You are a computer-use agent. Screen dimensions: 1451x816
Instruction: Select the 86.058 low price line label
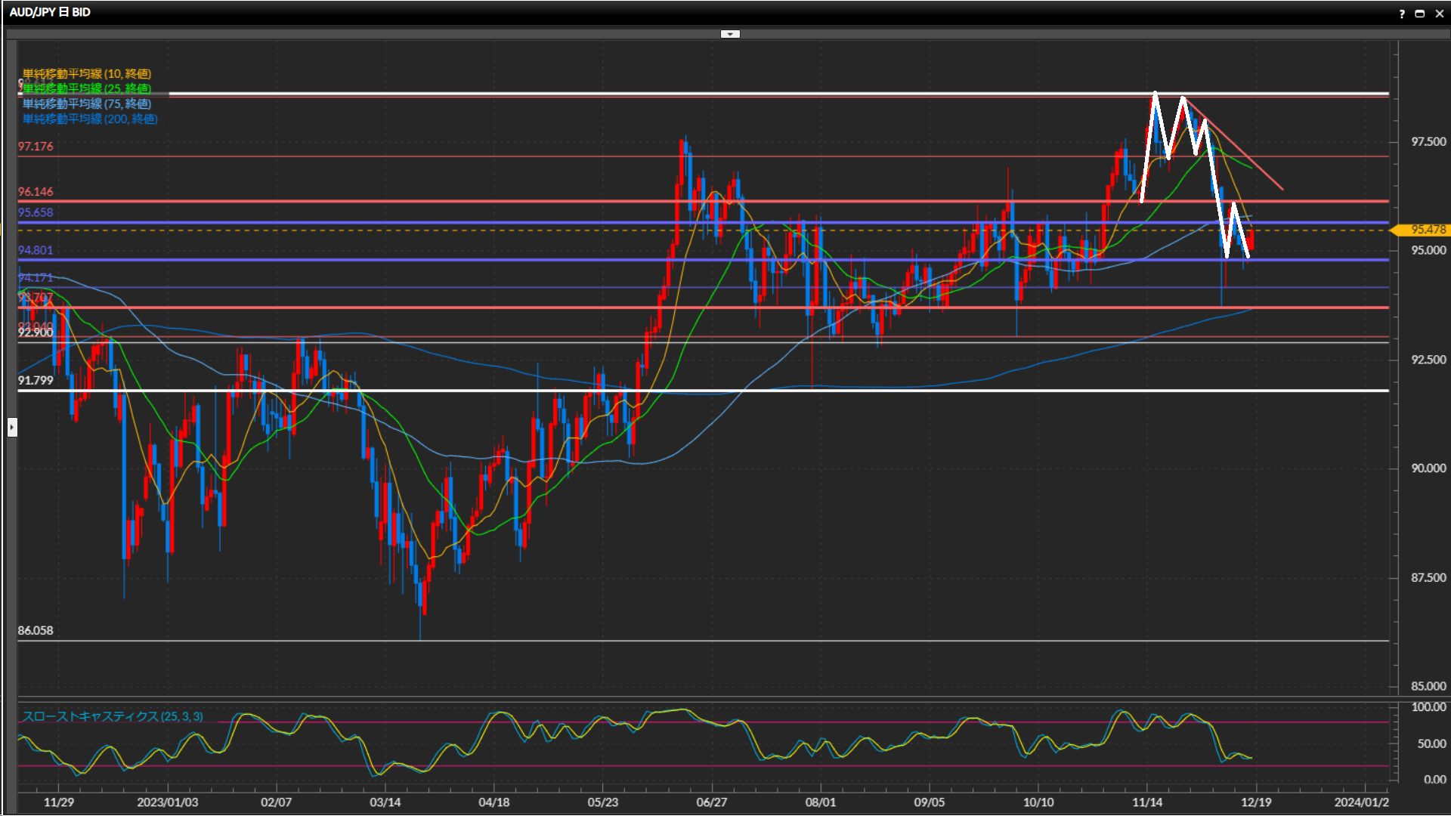point(36,630)
